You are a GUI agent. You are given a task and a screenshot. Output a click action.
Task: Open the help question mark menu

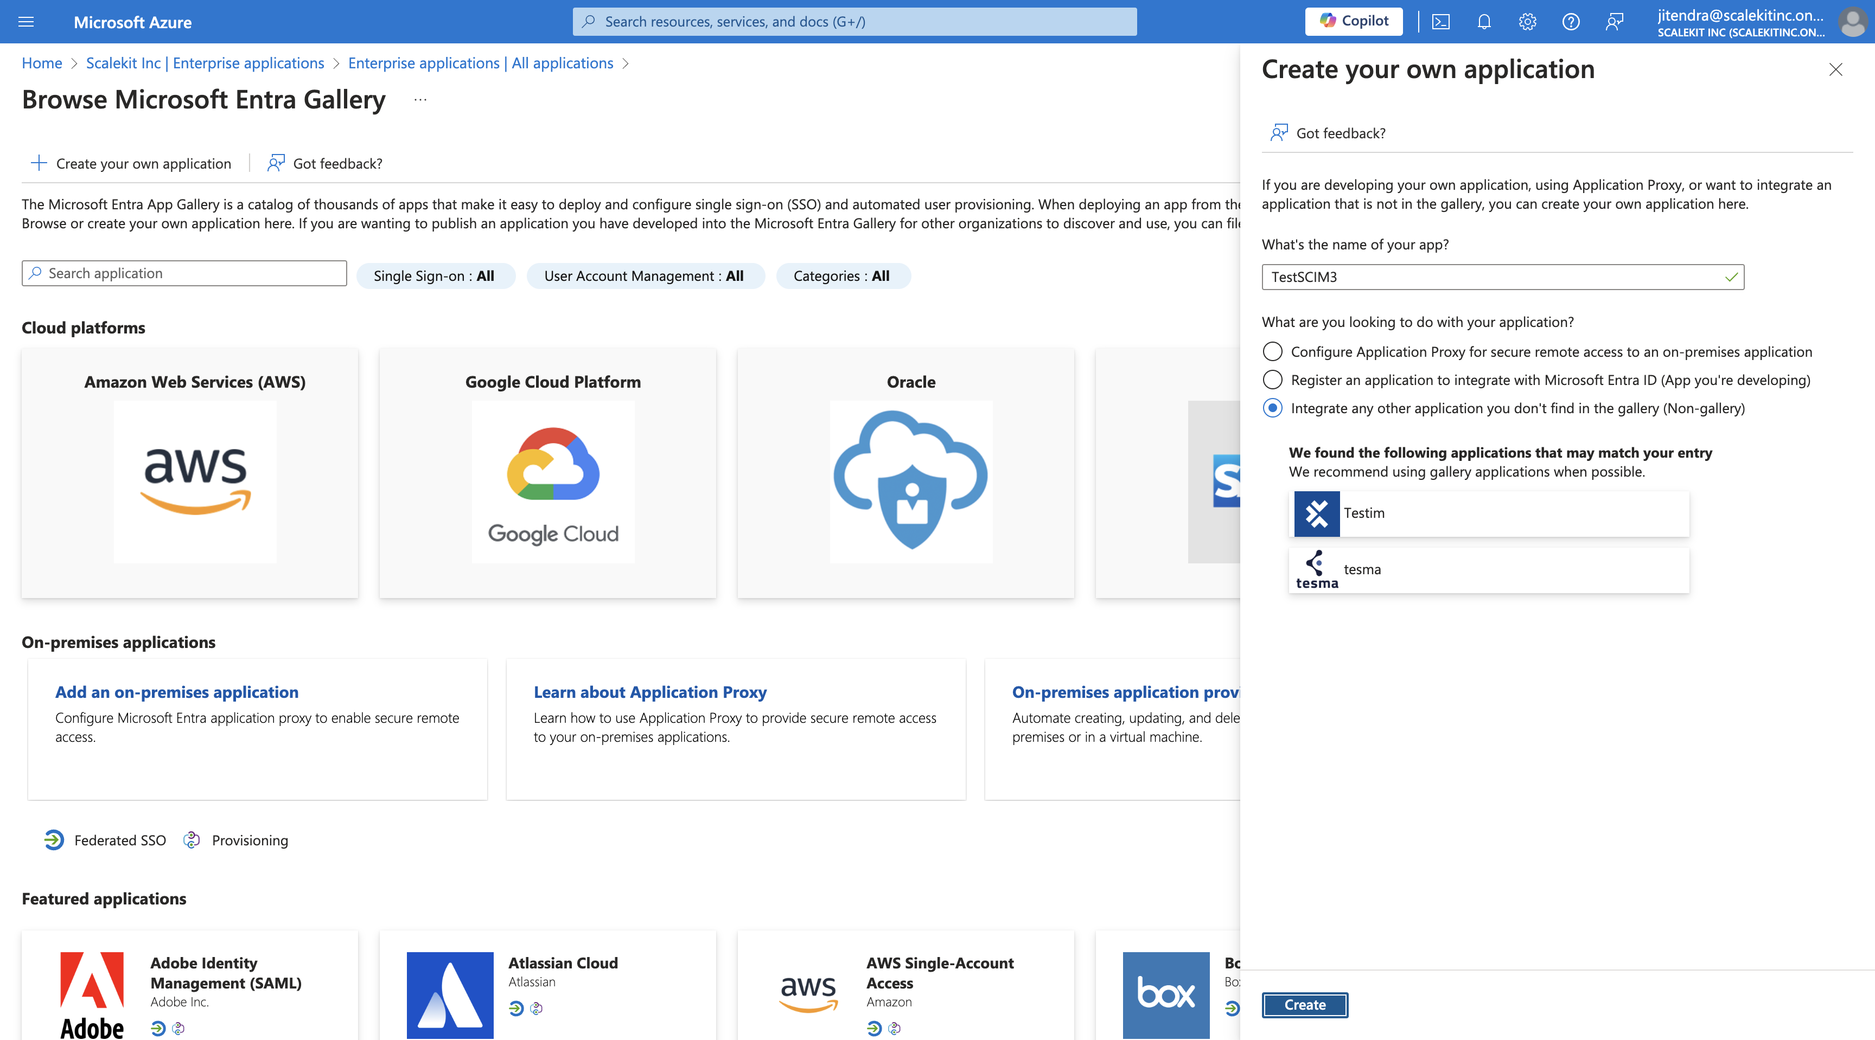click(x=1571, y=22)
